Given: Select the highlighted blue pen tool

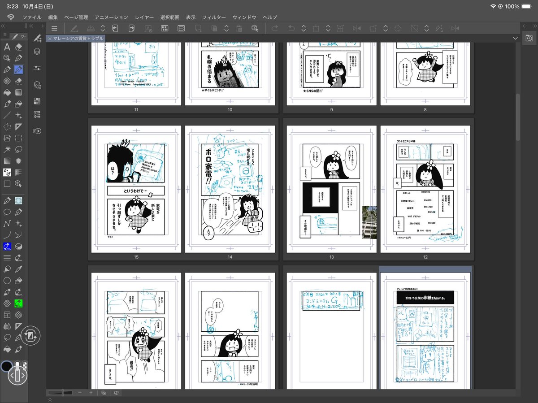Looking at the screenshot, I should [19, 70].
